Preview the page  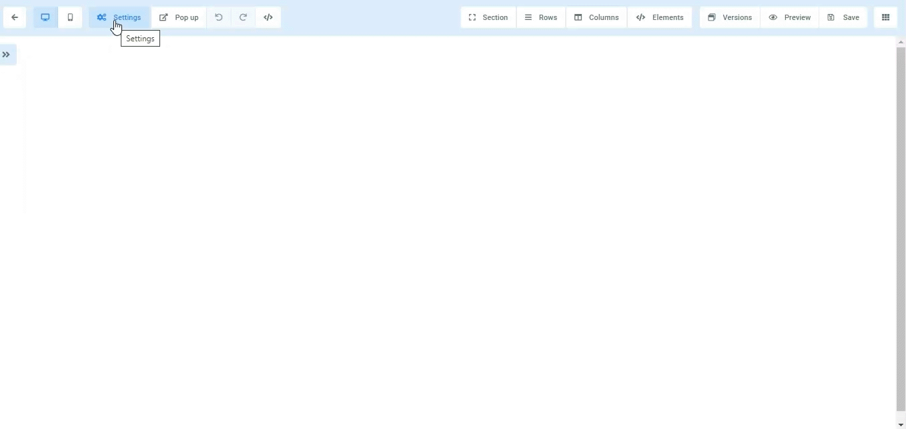click(x=790, y=17)
